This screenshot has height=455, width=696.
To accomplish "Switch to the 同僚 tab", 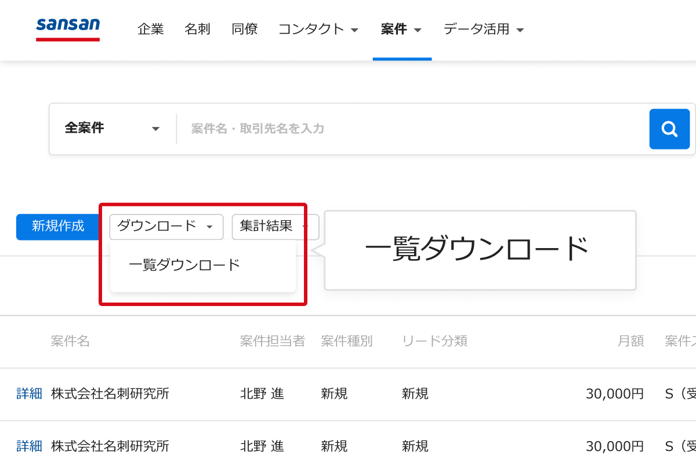I will [x=244, y=29].
